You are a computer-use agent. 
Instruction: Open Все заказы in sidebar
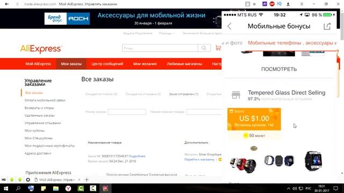[34, 93]
